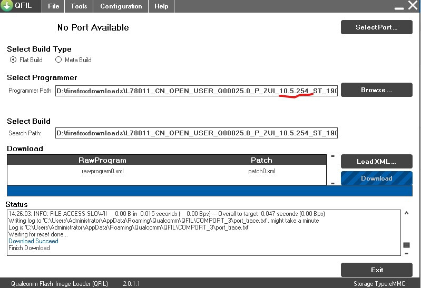Click inside the Programmer Path field

[196, 91]
